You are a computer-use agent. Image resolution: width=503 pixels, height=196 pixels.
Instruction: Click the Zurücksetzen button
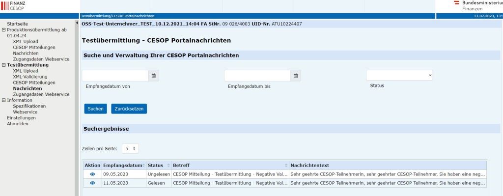129,109
